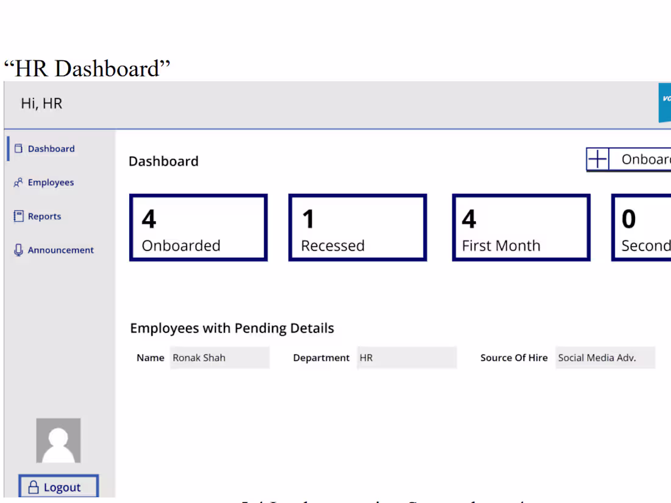Open Reports via its document icon
The image size is (671, 503).
click(x=19, y=216)
